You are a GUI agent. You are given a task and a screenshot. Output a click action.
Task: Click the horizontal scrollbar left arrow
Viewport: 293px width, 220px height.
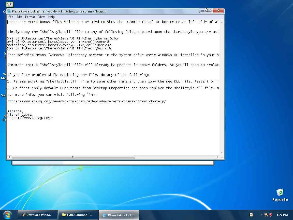[x=9, y=157]
